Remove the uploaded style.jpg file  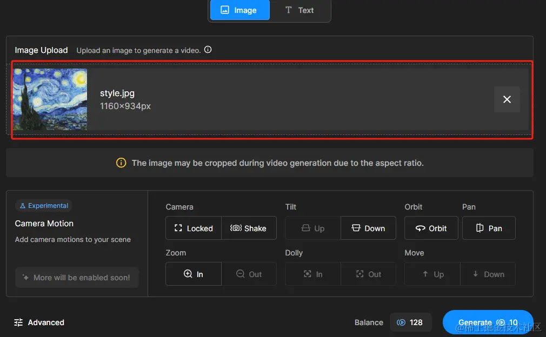[507, 99]
